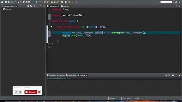
Task: Click the Search pencil icon in the toolbar
Action: coord(57,2)
